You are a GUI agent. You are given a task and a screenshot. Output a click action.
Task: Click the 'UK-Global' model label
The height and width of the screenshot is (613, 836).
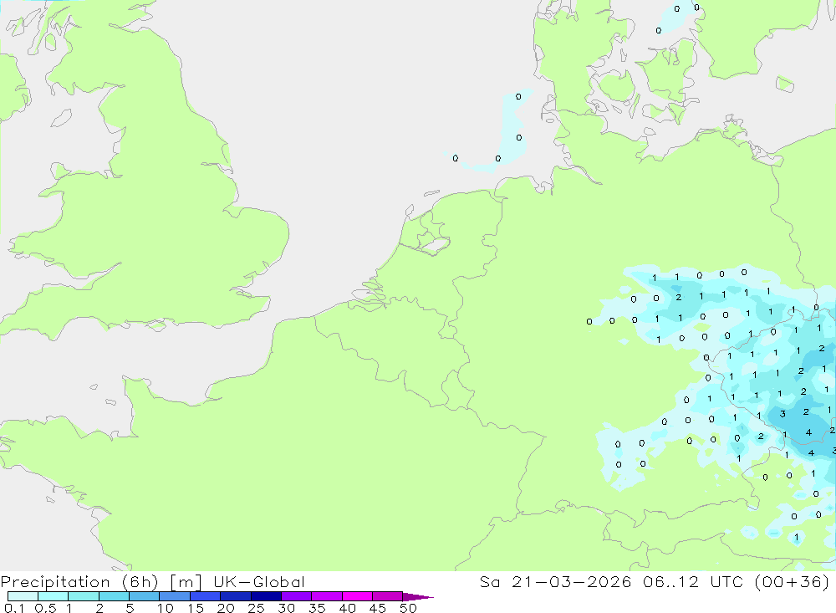[x=259, y=581]
